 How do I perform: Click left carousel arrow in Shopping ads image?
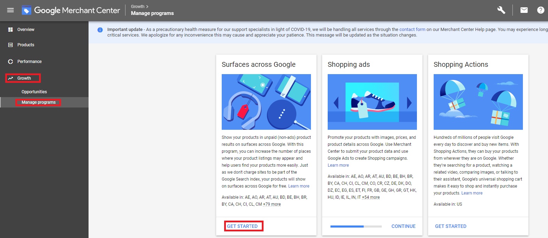coord(336,103)
